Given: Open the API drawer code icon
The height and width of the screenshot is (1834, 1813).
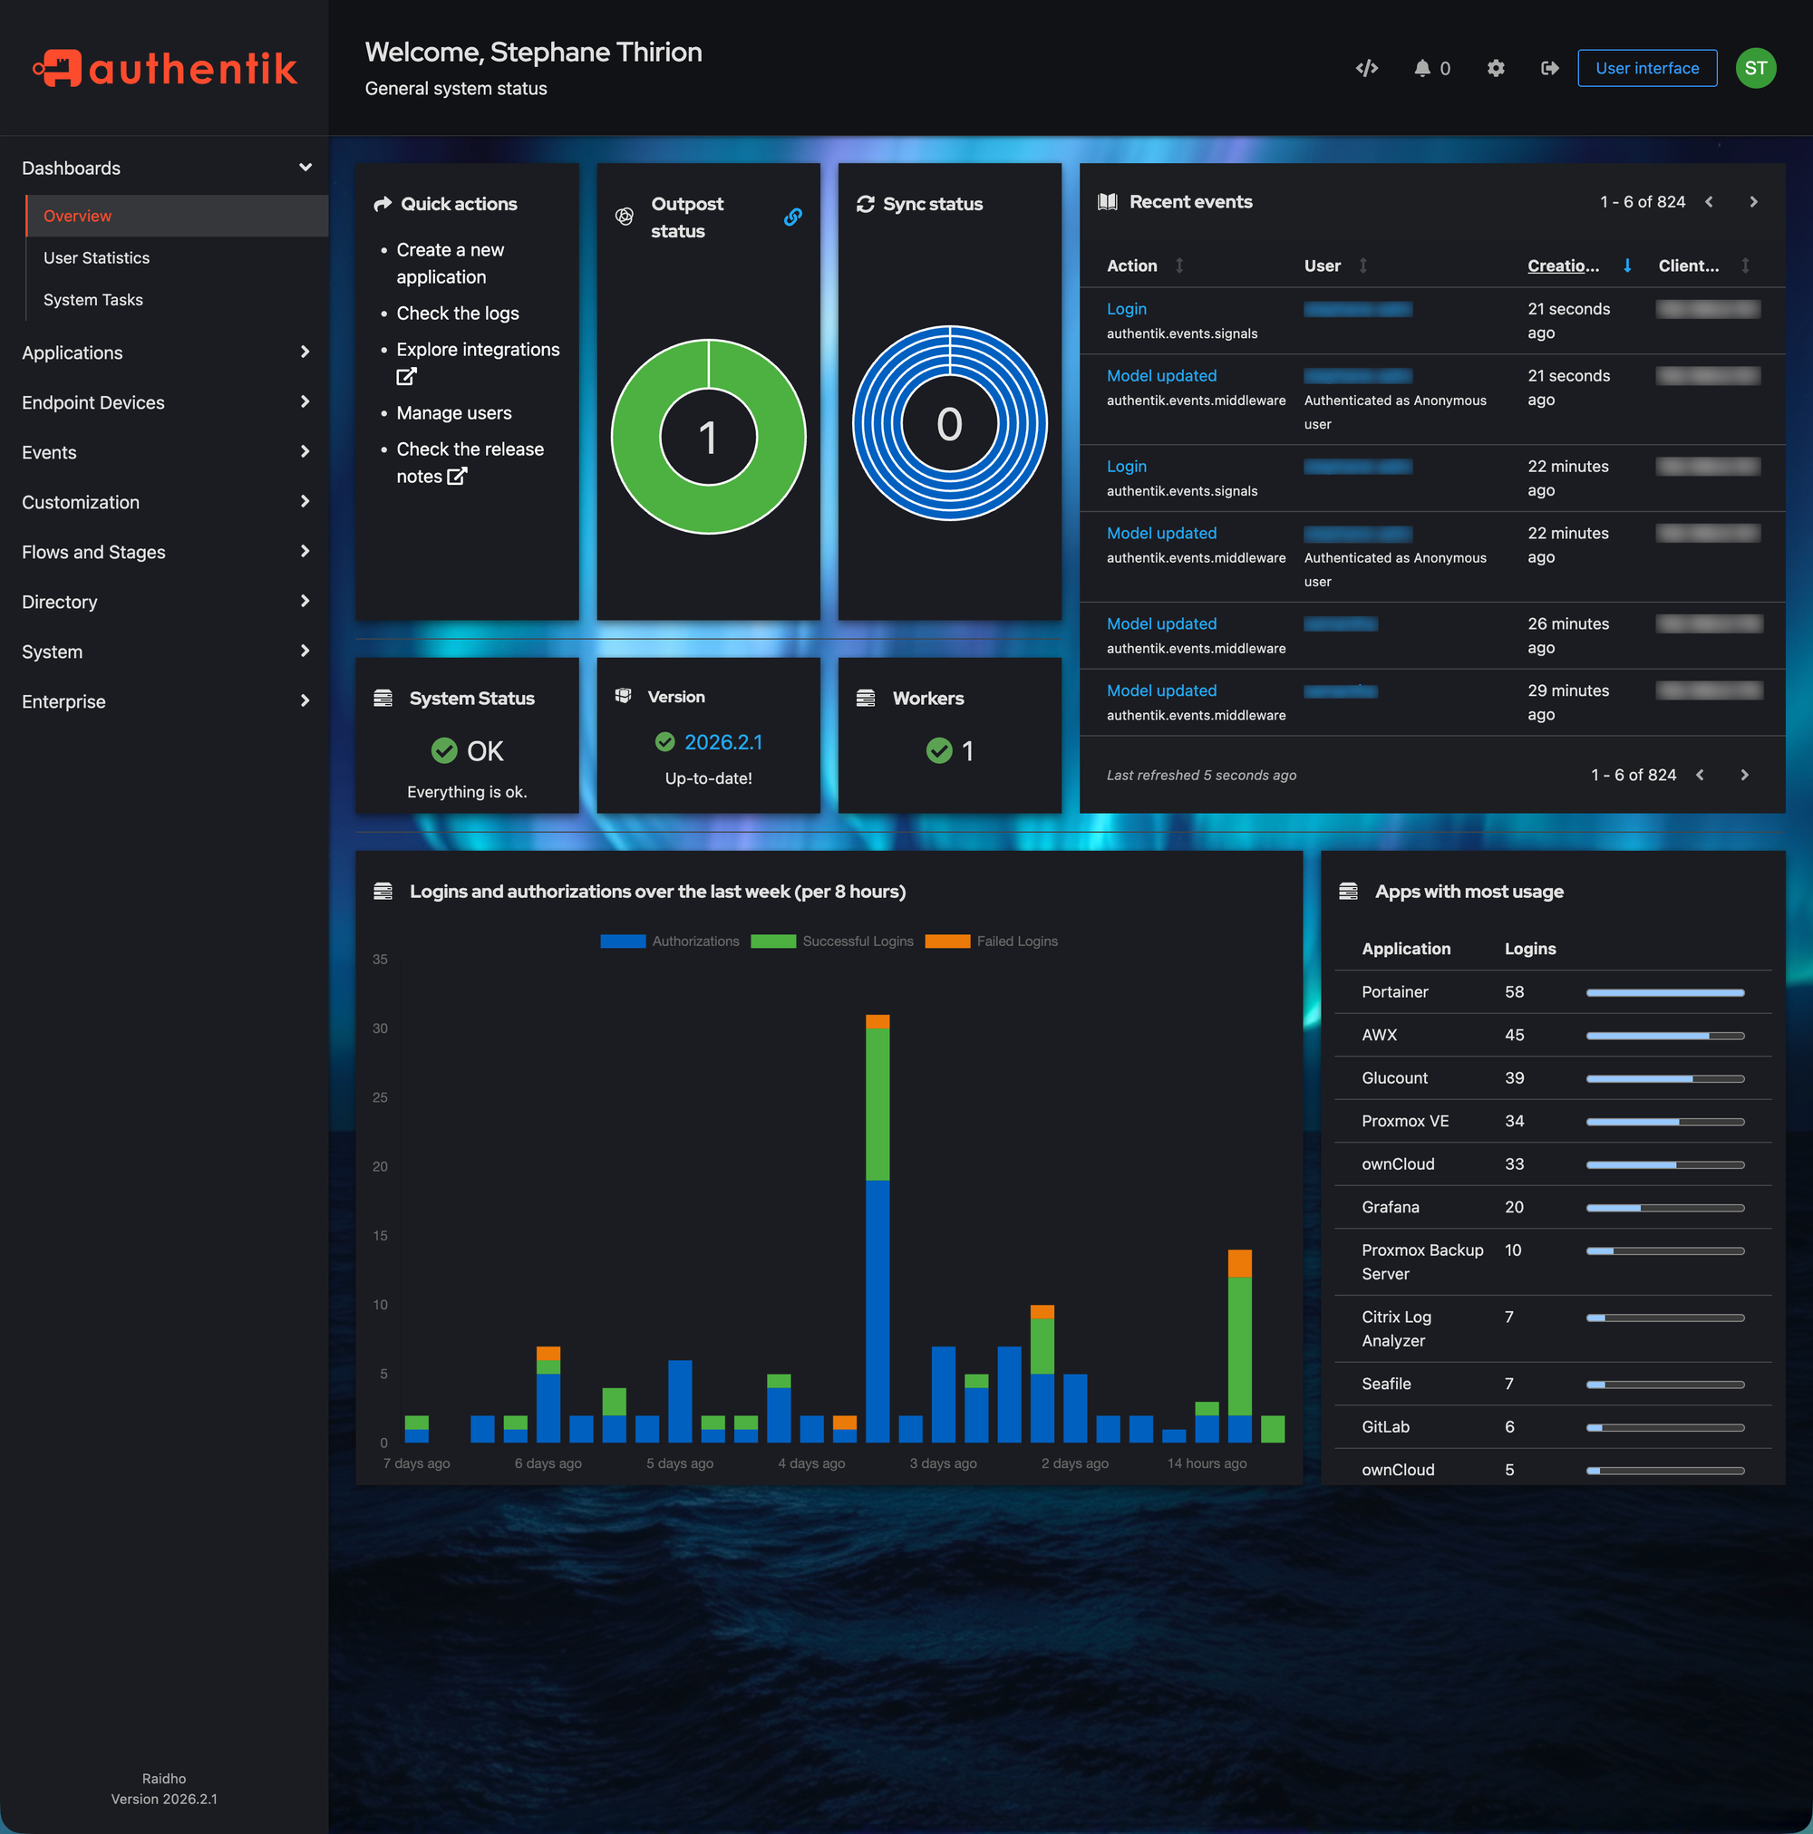Looking at the screenshot, I should tap(1366, 68).
